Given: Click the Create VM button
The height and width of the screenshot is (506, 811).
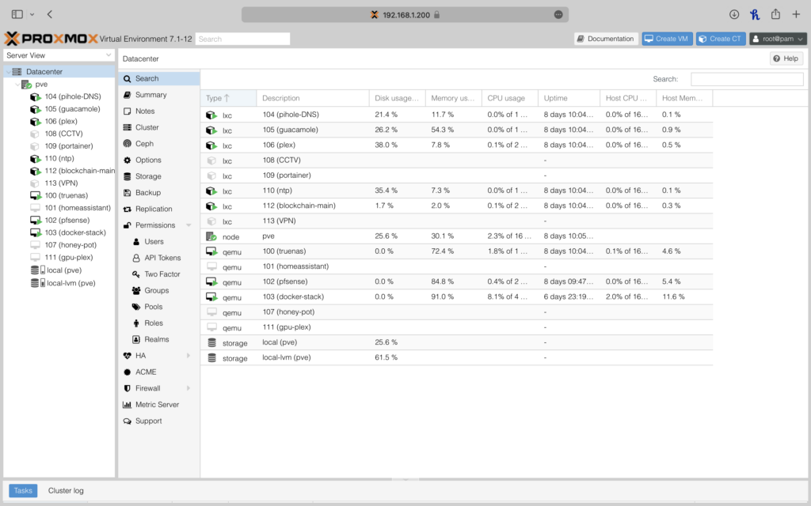Looking at the screenshot, I should click(x=667, y=39).
